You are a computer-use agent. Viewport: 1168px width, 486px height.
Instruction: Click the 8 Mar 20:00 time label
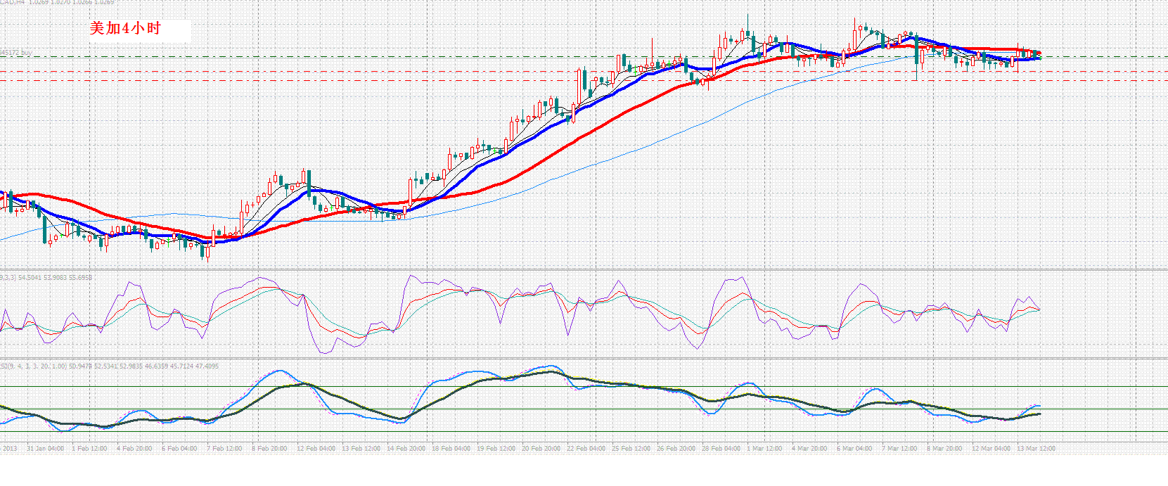point(944,448)
